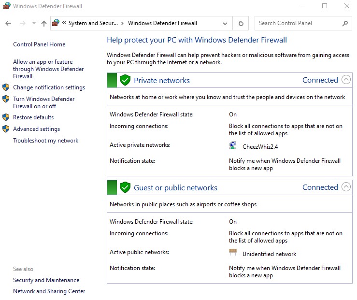Collapse the Guest or public networks section

pyautogui.click(x=346, y=187)
